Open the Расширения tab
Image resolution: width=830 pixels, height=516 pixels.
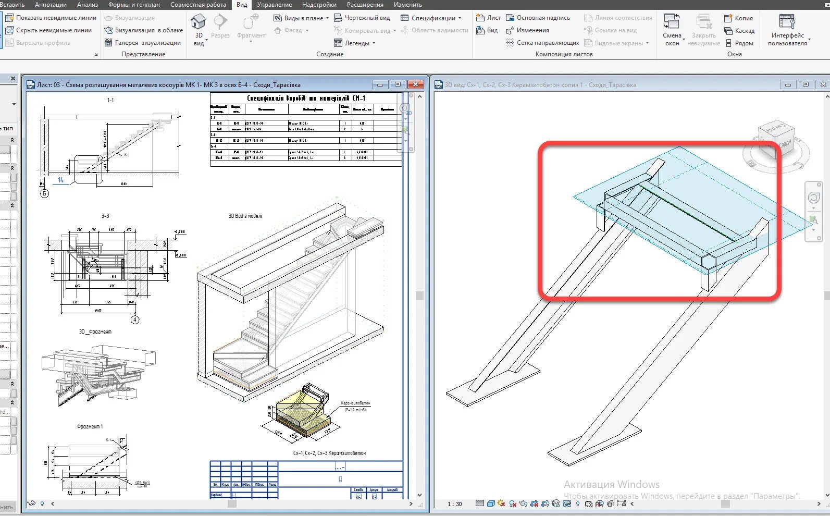click(x=365, y=5)
